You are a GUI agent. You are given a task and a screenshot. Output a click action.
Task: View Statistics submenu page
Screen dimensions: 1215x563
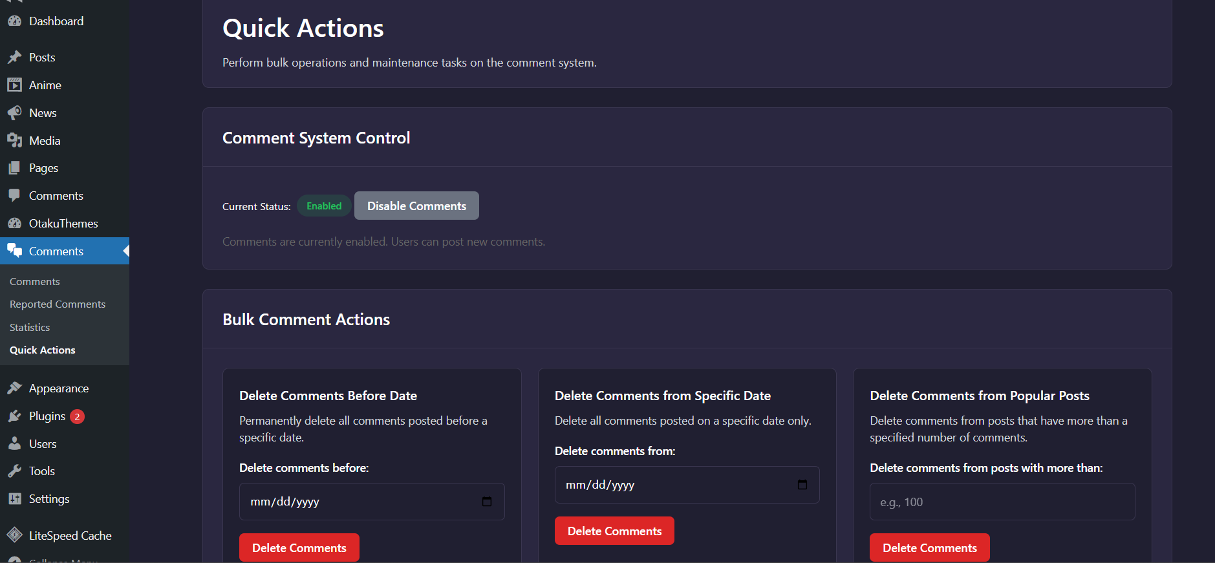point(30,328)
